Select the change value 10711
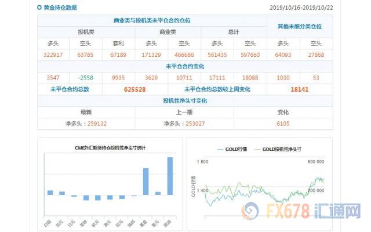 coord(184,78)
